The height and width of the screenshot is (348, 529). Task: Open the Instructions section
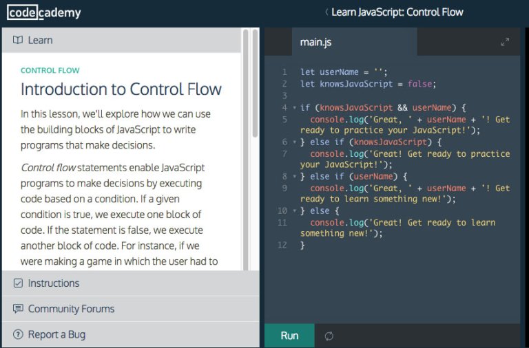pos(131,283)
